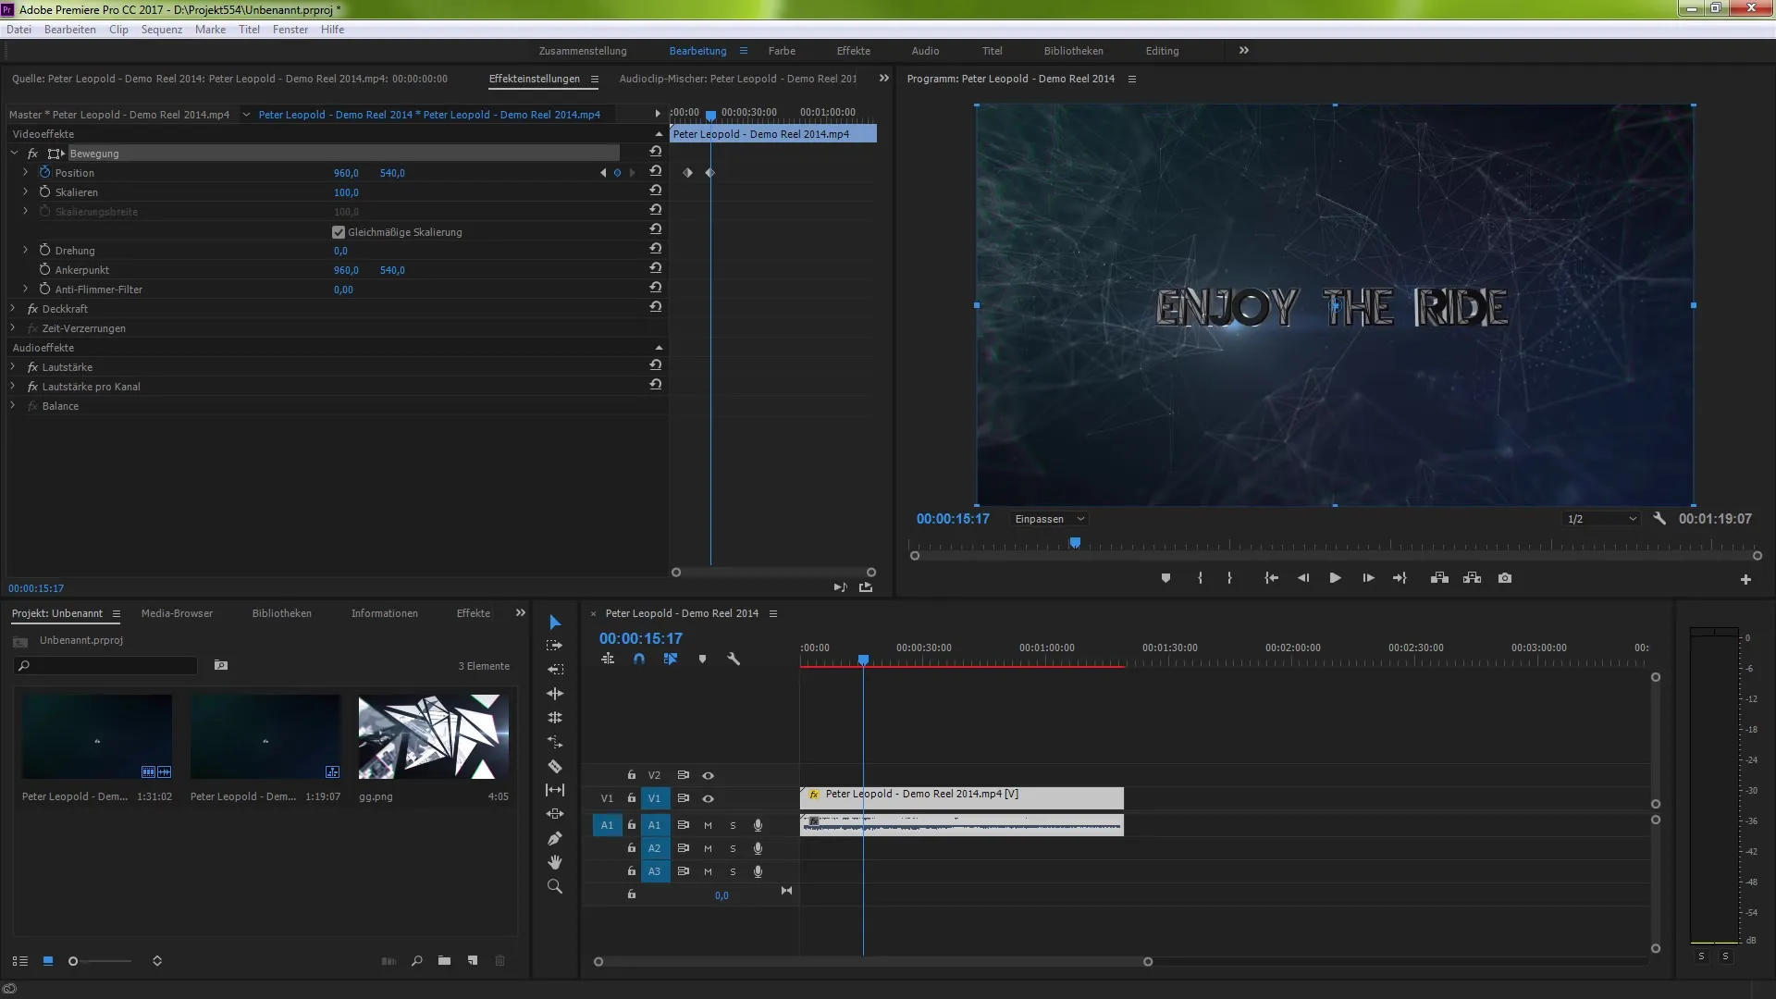This screenshot has width=1776, height=999.
Task: Open playback resolution 1/2 dropdown
Action: coord(1602,519)
